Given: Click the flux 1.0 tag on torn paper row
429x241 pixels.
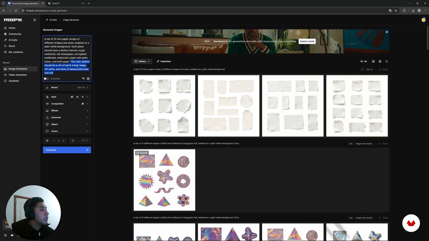Looking at the screenshot, I should point(369,70).
